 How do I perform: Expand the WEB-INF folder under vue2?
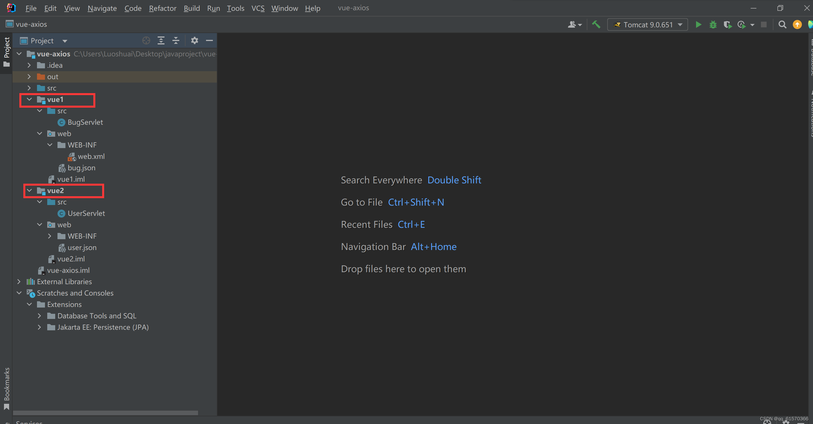click(50, 236)
